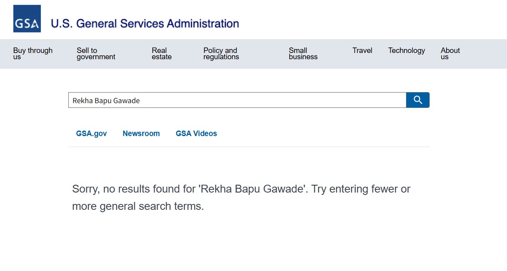Switch to the GSA.gov results tab
This screenshot has width=507, height=271.
(x=92, y=134)
